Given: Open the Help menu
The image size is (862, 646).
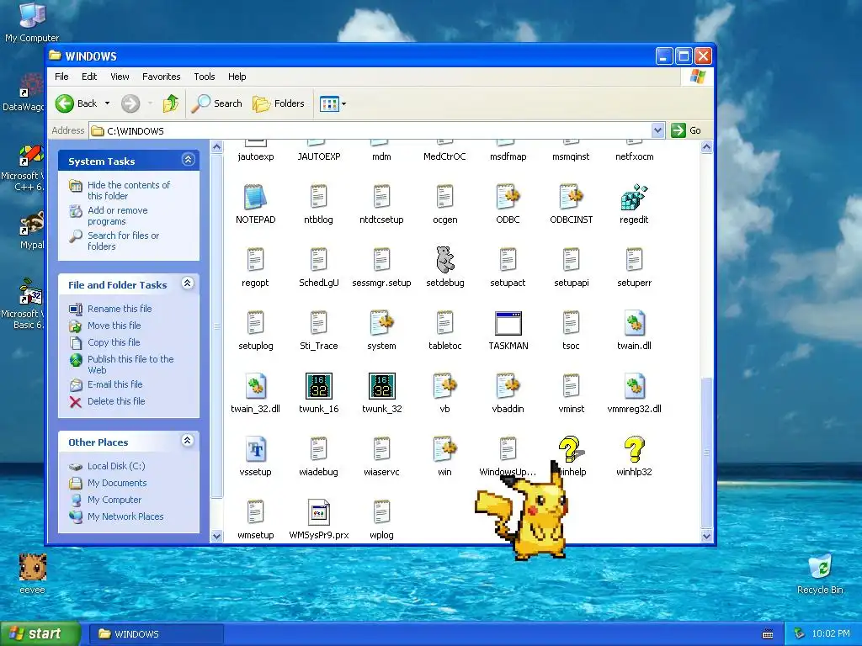Looking at the screenshot, I should pyautogui.click(x=237, y=77).
